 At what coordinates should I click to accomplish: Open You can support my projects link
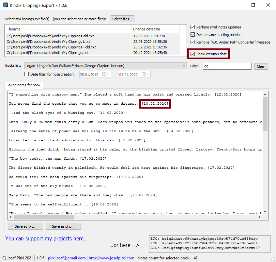coord(46,238)
